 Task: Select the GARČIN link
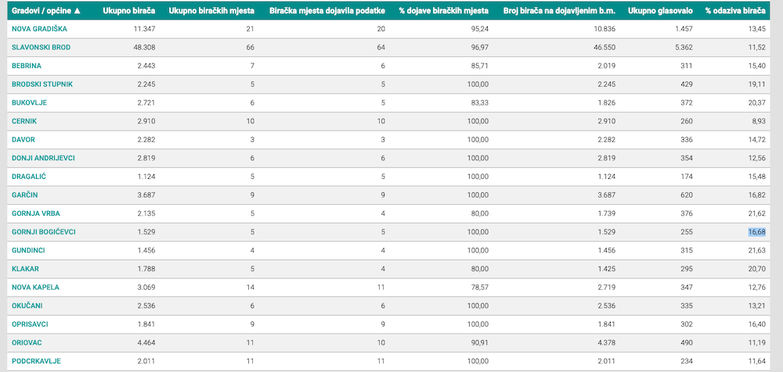[24, 195]
